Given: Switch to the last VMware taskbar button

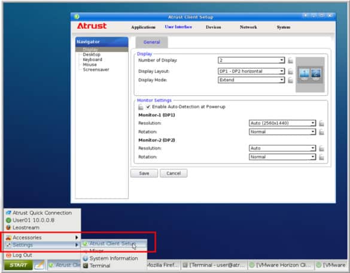Looking at the screenshot, I should [x=331, y=265].
